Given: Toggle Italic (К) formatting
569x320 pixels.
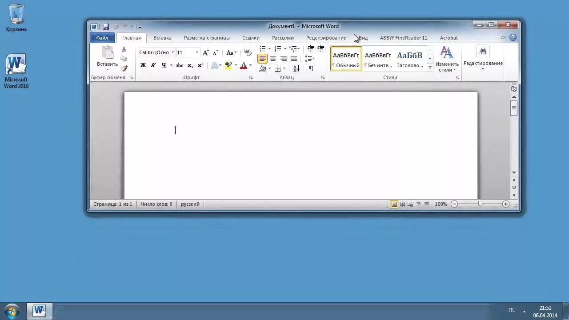Looking at the screenshot, I should 153,65.
